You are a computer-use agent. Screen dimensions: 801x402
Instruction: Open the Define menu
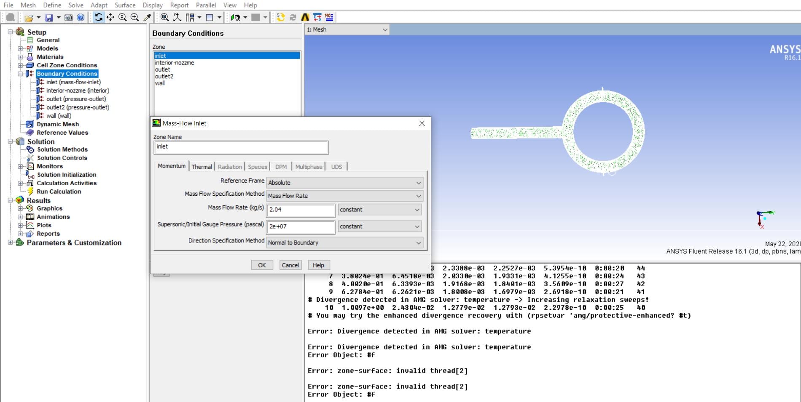52,5
